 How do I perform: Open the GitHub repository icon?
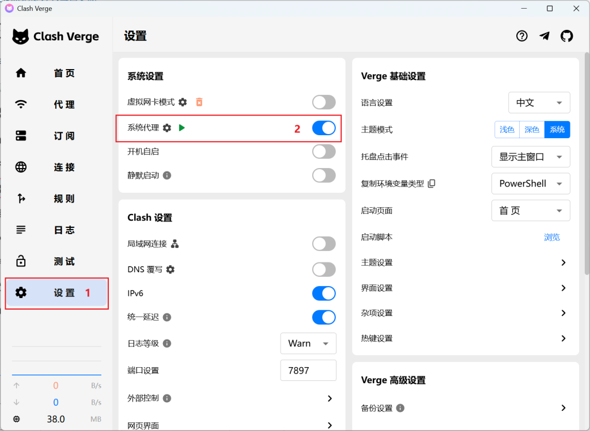click(567, 36)
